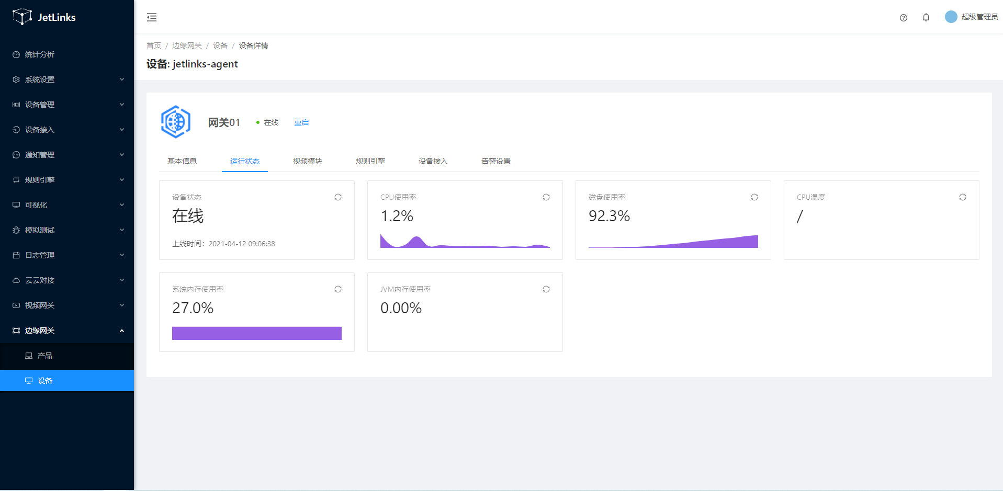Image resolution: width=1003 pixels, height=491 pixels.
Task: Refresh the CPU温度 card
Action: (x=962, y=197)
